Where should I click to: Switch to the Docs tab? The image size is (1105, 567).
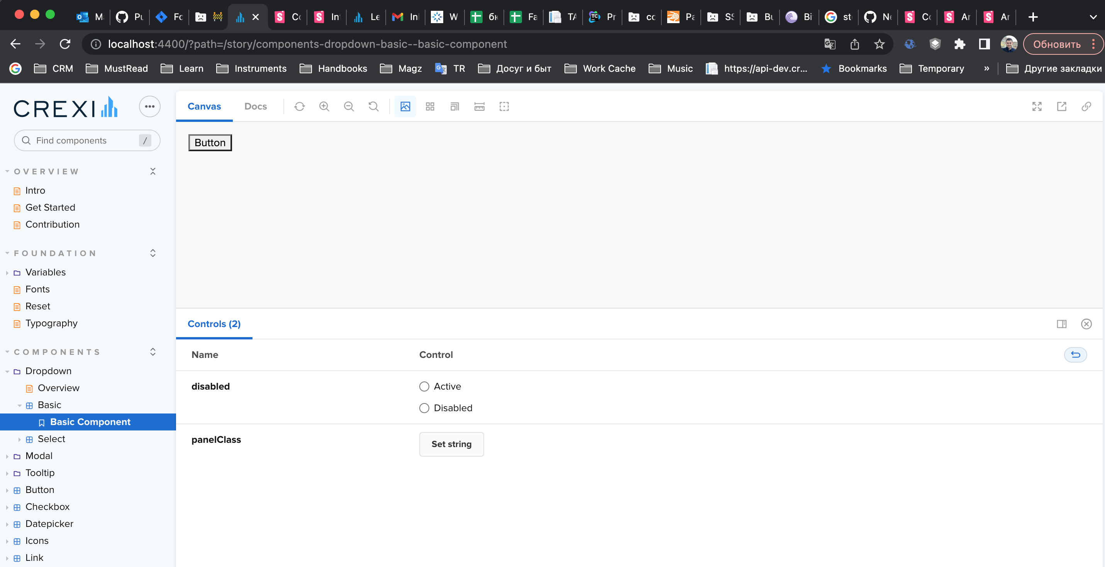tap(255, 106)
